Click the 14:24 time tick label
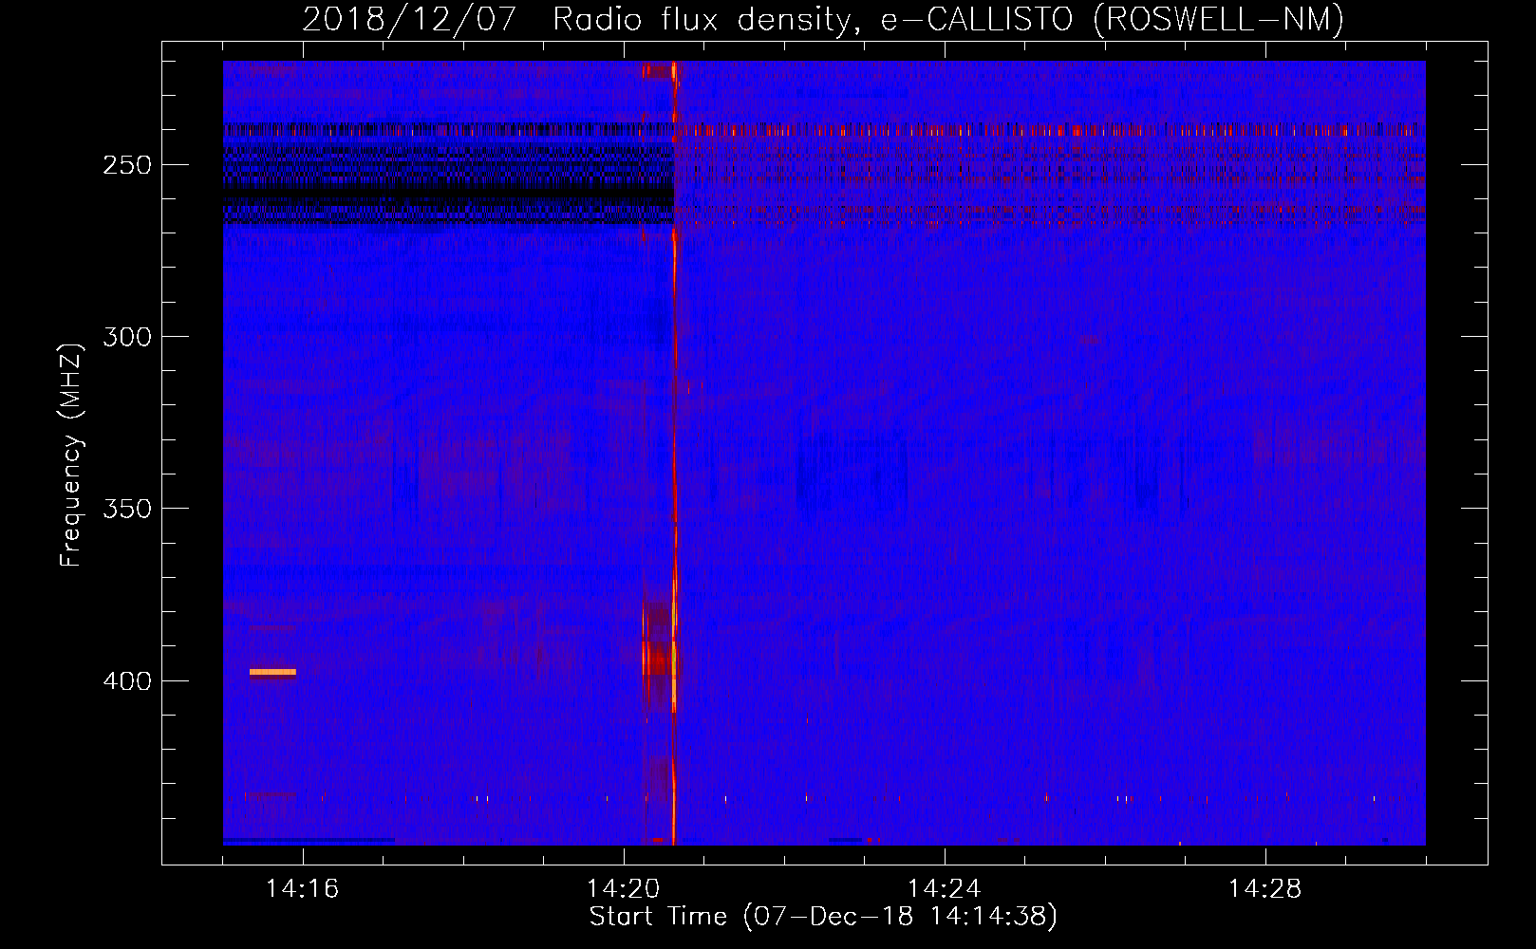 pyautogui.click(x=944, y=888)
